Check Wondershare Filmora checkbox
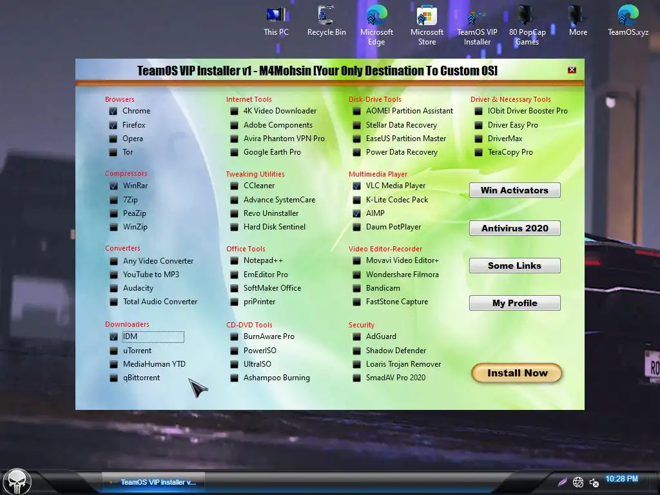 click(x=356, y=275)
